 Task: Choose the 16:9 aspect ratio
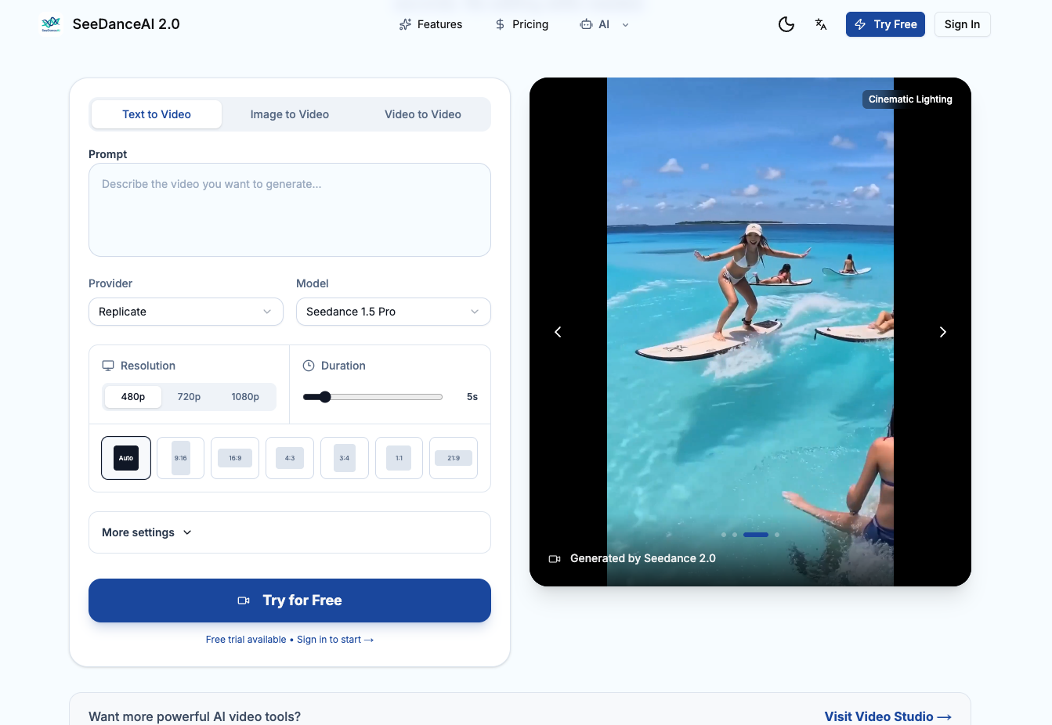234,457
